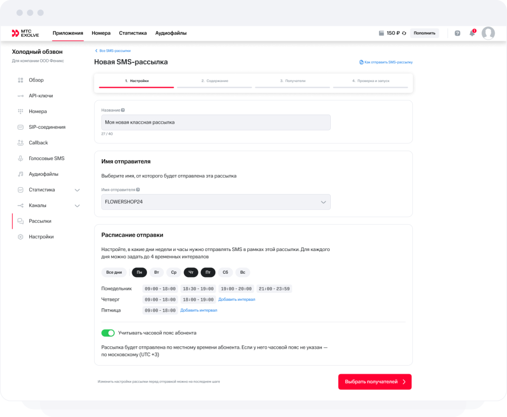Deselect the Чт weekday chip
The width and height of the screenshot is (507, 417).
tap(191, 272)
